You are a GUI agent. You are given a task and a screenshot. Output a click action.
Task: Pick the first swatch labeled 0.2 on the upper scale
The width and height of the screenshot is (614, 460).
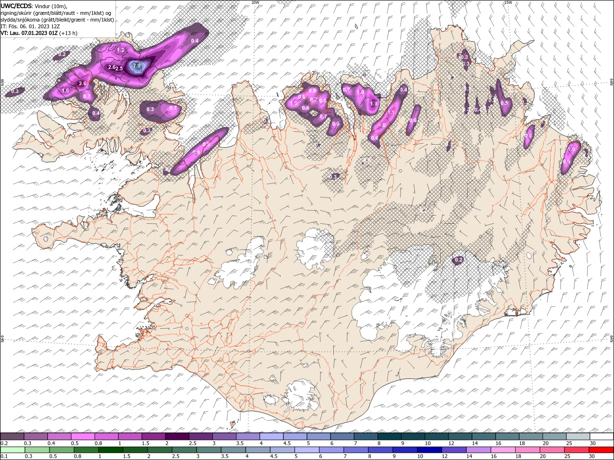pos(12,436)
